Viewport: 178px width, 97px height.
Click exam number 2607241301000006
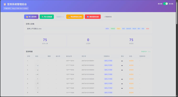click(x=88, y=83)
